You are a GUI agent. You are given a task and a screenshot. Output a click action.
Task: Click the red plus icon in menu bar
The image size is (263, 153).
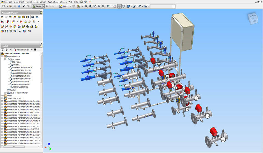90,2
